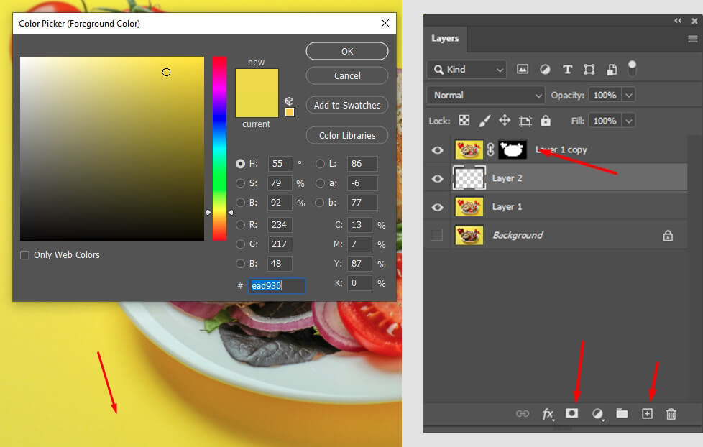
Task: Lock transparent pixels icon
Action: (464, 121)
